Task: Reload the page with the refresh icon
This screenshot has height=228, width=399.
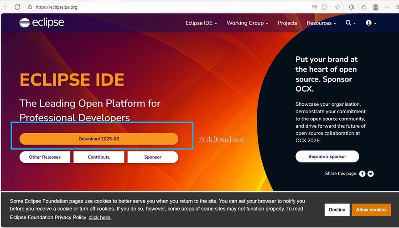Action: click(x=17, y=7)
